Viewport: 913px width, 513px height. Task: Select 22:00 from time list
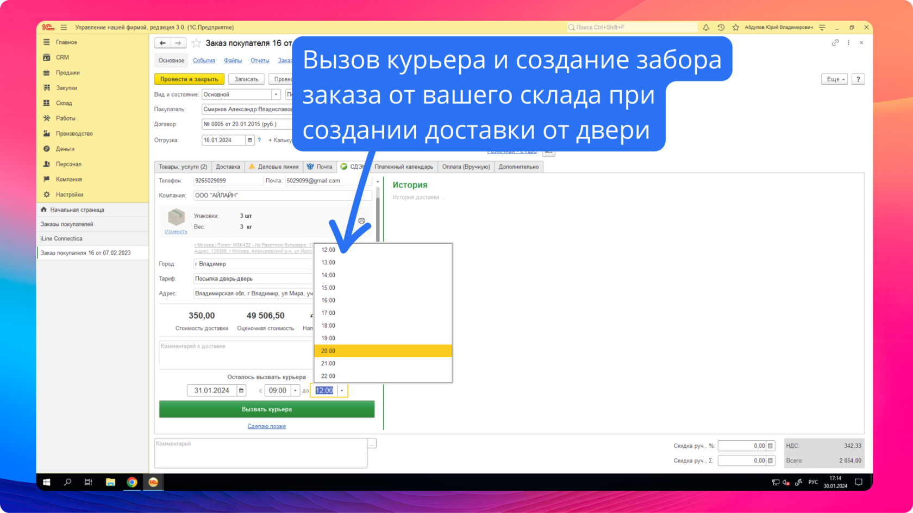tap(383, 376)
